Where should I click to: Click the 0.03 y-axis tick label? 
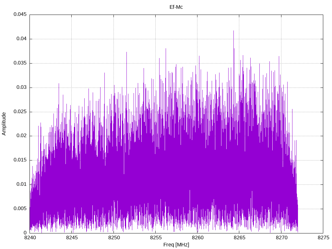tap(22, 87)
